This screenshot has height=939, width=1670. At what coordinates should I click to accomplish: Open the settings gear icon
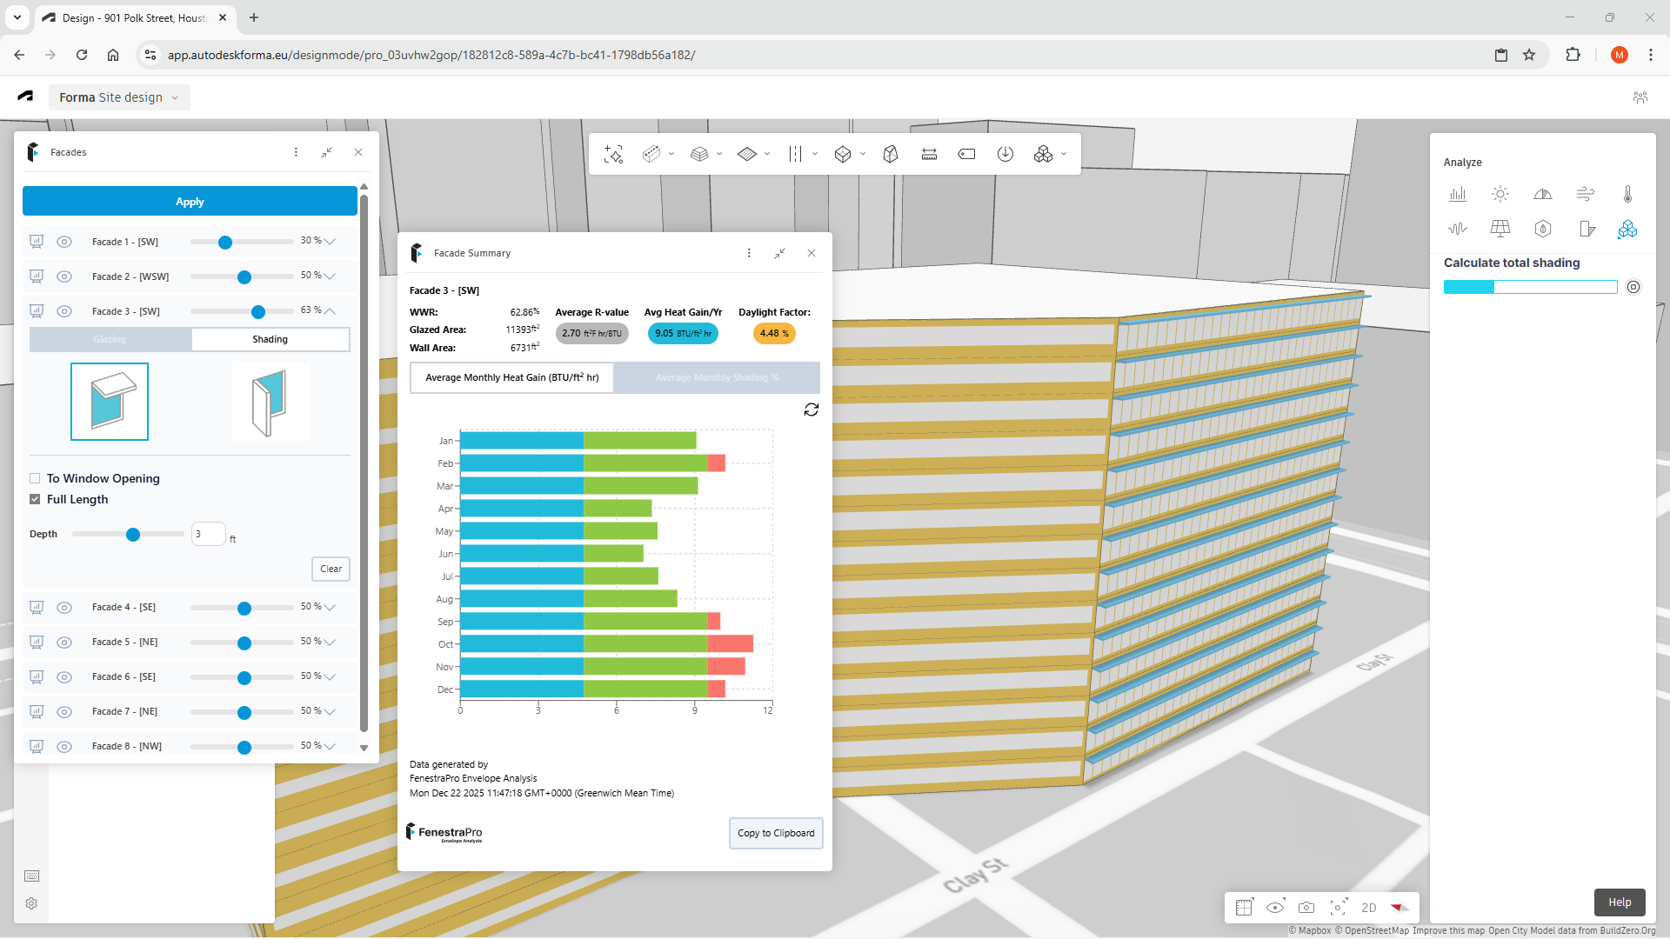(x=31, y=903)
